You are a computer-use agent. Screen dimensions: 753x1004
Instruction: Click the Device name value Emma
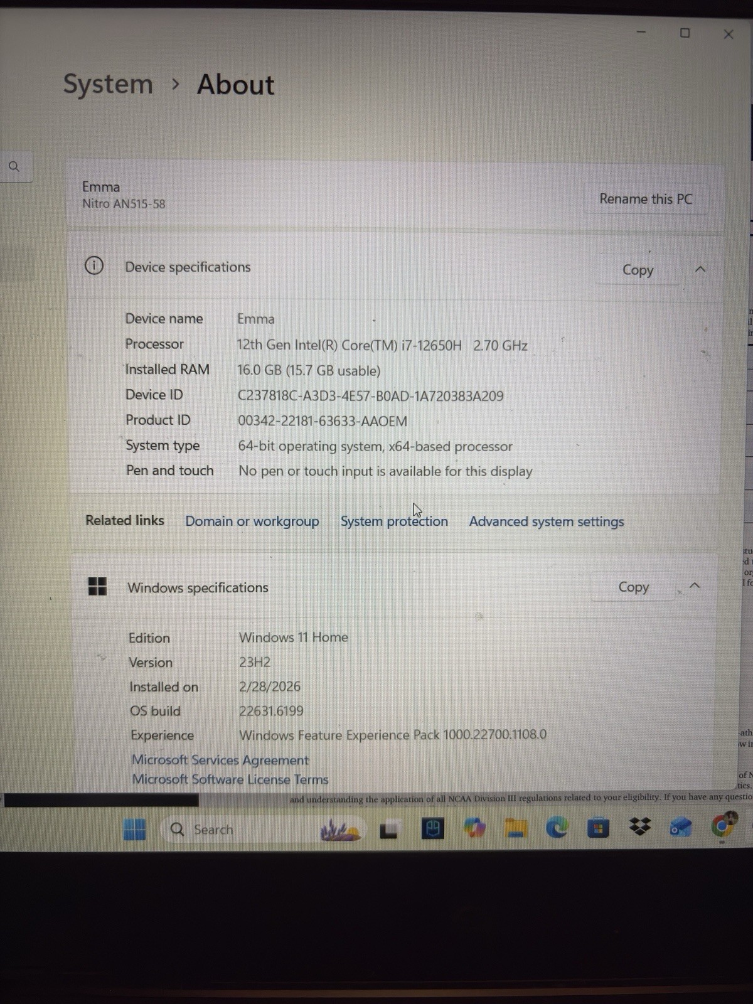tap(255, 319)
